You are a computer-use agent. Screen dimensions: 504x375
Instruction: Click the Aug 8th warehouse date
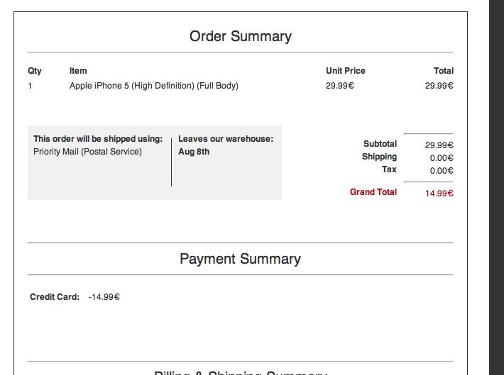click(194, 152)
